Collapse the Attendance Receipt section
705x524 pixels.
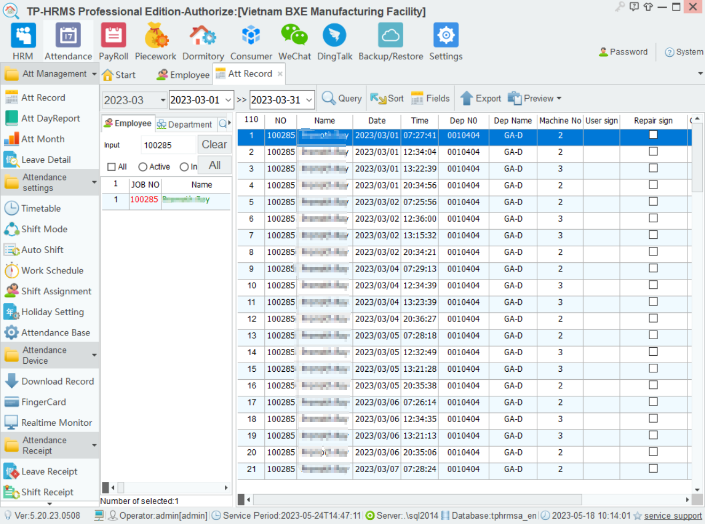(94, 445)
